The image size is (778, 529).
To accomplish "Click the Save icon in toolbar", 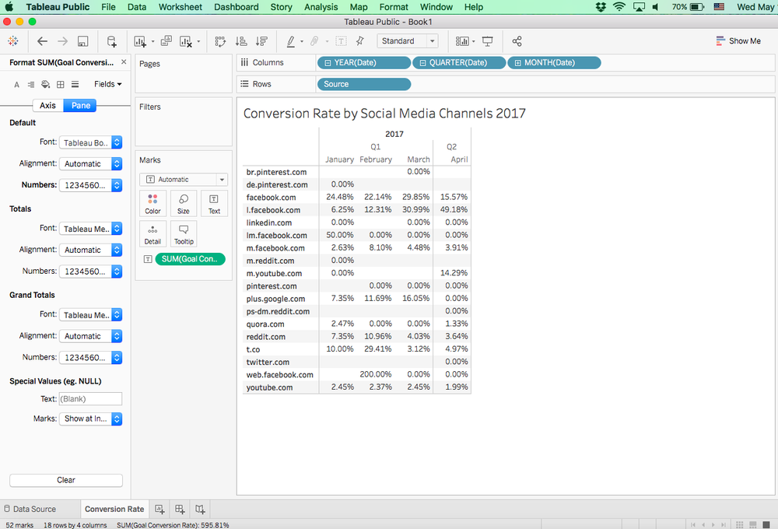I will pyautogui.click(x=83, y=41).
